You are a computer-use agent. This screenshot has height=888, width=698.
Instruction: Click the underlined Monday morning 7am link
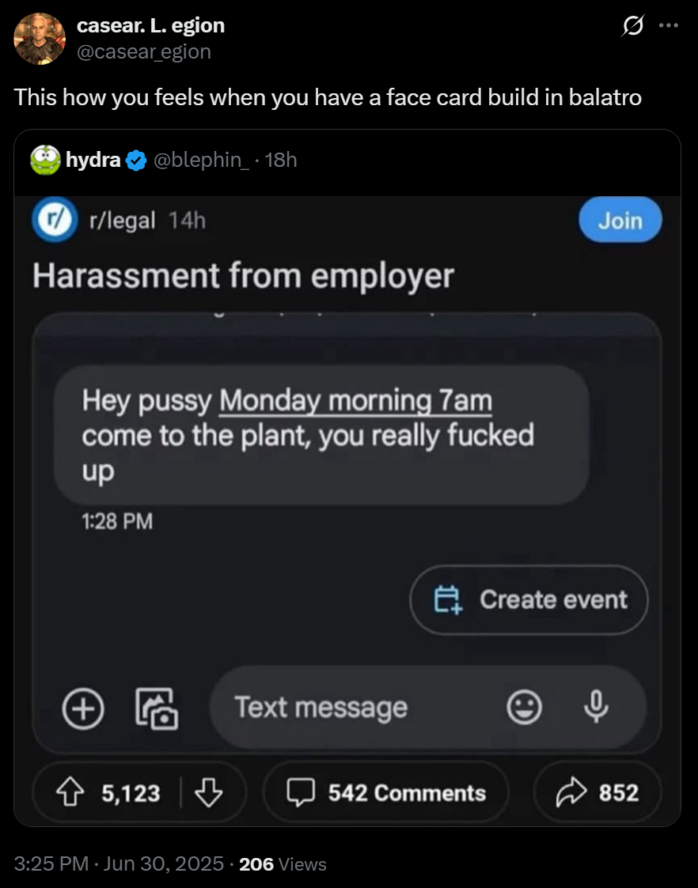point(355,401)
